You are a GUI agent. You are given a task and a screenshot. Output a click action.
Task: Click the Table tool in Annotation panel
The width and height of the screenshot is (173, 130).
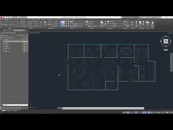pyautogui.click(x=55, y=26)
